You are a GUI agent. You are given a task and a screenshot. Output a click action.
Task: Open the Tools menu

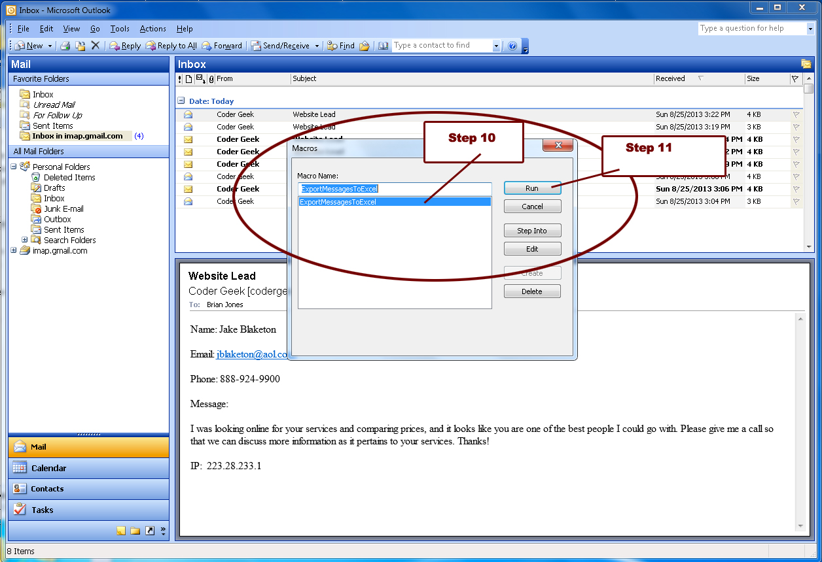[x=120, y=29]
